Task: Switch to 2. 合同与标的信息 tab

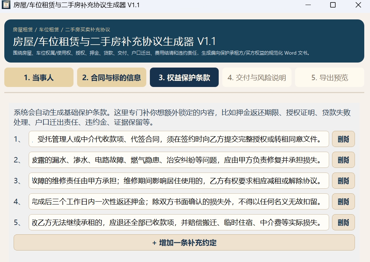Action: pyautogui.click(x=112, y=77)
